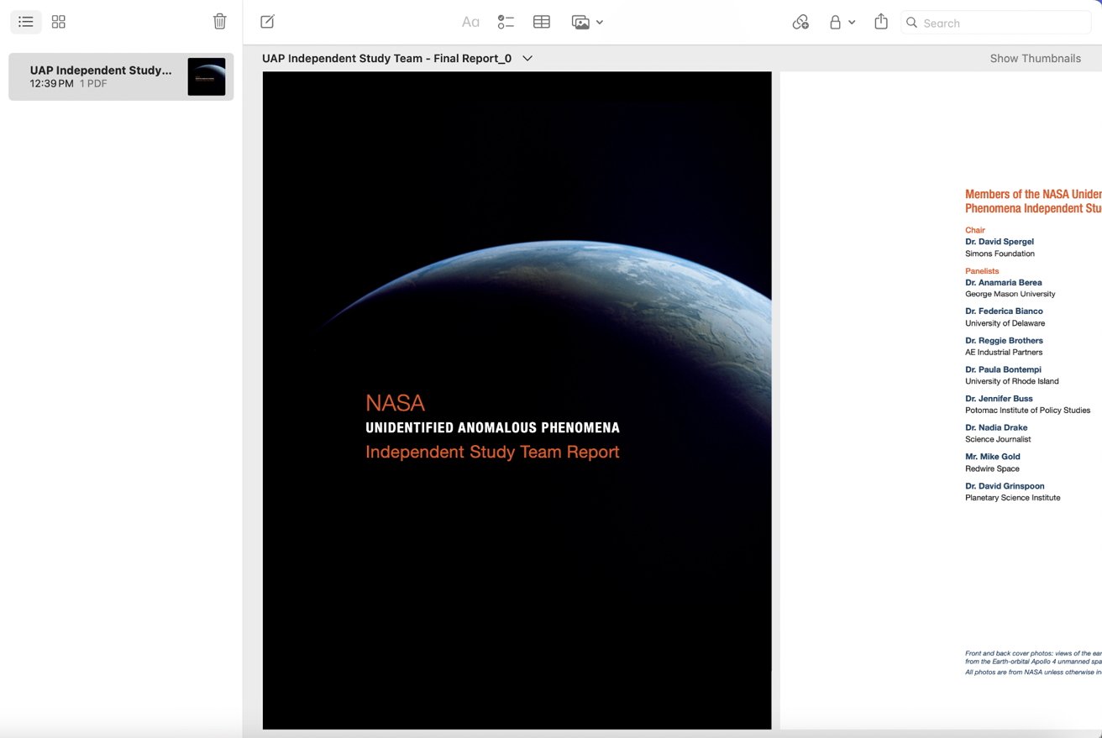Delete the selected note with trash icon
The height and width of the screenshot is (738, 1102).
(220, 22)
